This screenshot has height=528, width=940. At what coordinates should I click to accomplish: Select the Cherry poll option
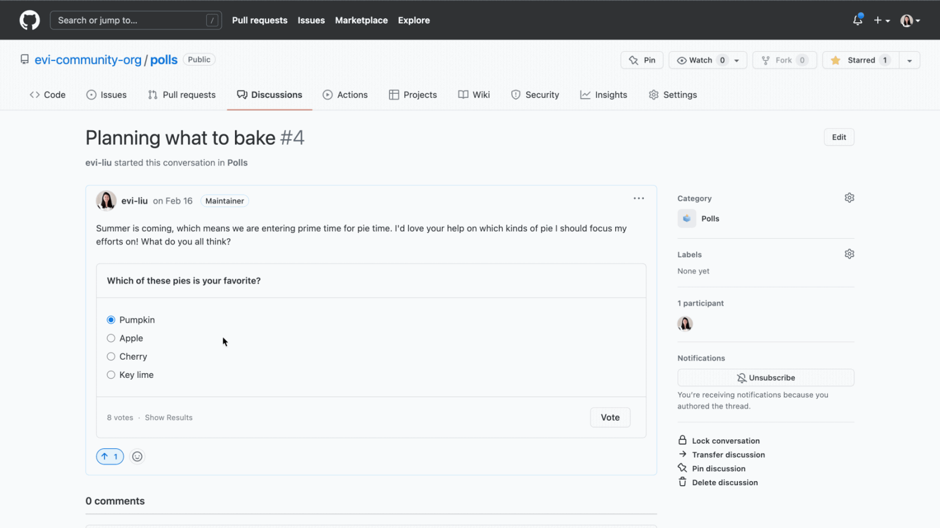coord(110,356)
